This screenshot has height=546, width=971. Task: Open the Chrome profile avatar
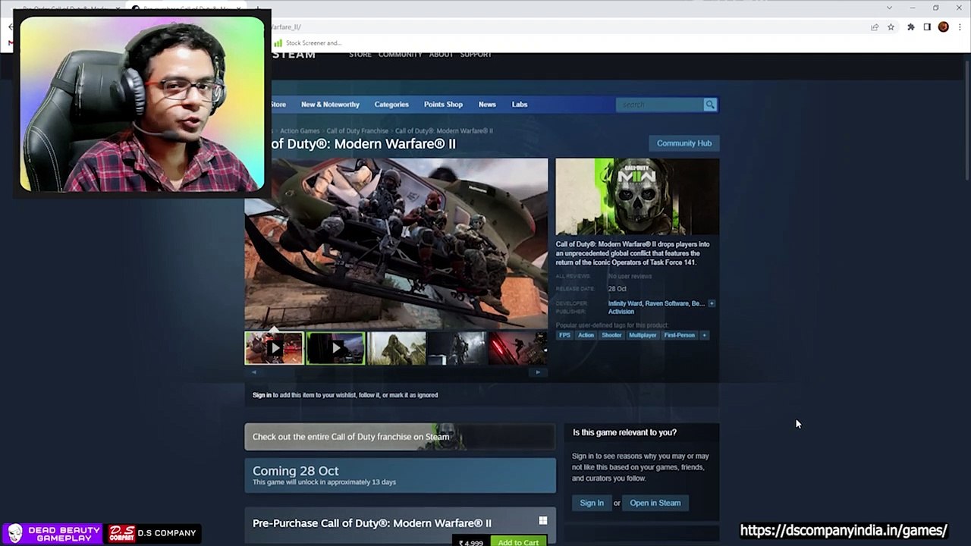coord(943,27)
